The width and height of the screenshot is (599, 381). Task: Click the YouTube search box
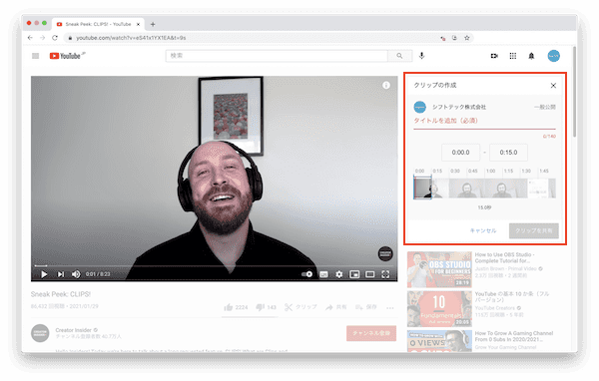click(277, 56)
